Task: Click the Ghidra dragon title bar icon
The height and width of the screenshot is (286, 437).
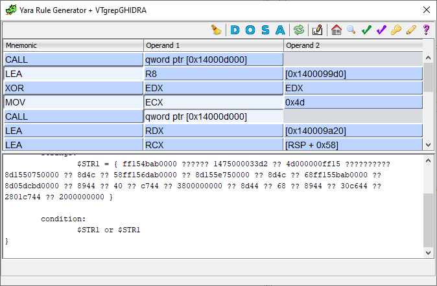Action: pos(11,10)
